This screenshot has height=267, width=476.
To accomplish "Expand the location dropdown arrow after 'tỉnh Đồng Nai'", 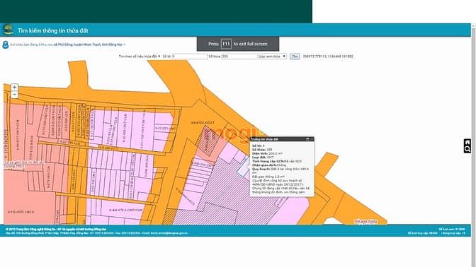I will click(x=124, y=44).
